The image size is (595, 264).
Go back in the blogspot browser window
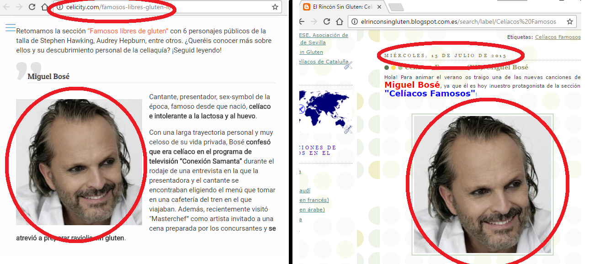302,21
